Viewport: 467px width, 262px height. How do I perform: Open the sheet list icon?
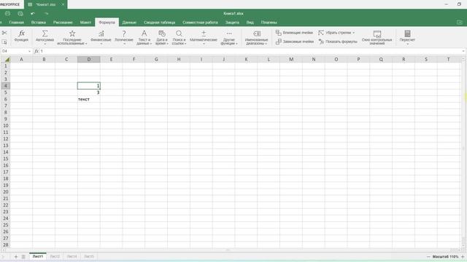pos(23,256)
